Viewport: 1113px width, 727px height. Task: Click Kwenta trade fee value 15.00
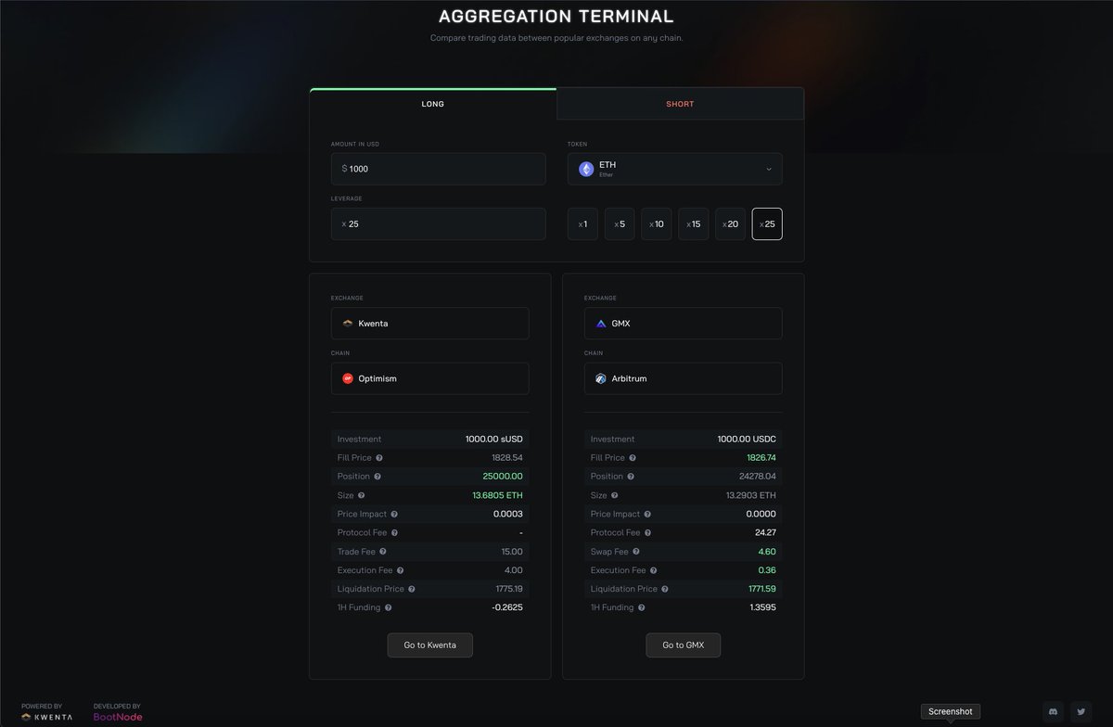pos(512,552)
